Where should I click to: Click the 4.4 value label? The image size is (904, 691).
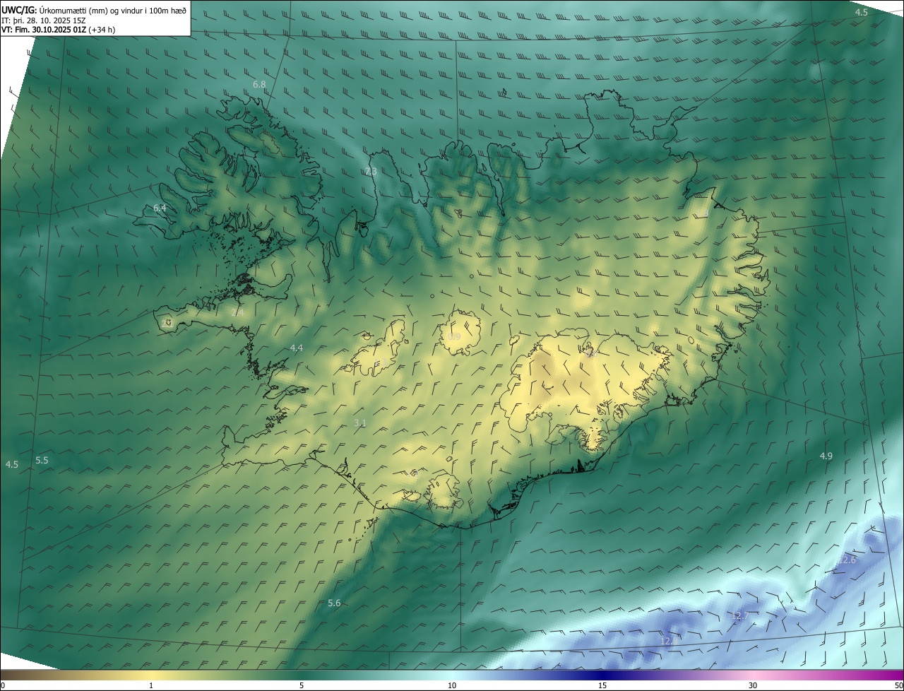pyautogui.click(x=297, y=348)
